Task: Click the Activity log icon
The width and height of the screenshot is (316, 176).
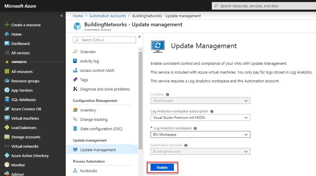Action: point(75,61)
